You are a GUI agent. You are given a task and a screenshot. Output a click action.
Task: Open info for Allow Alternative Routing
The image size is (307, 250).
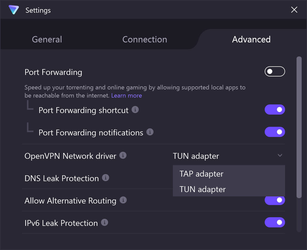pos(123,200)
